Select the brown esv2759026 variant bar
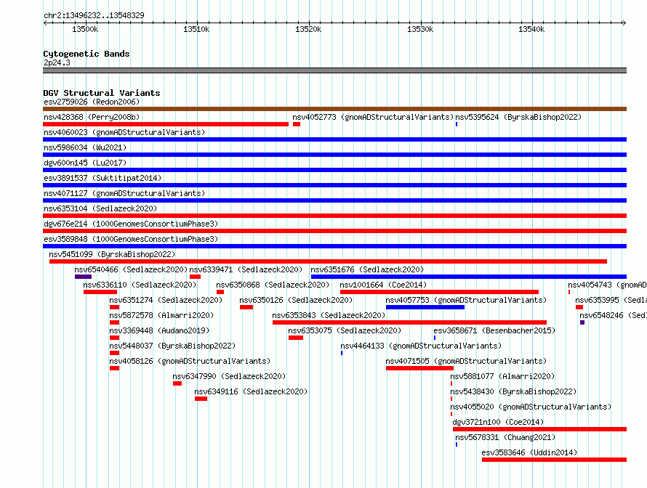Viewport: 647px width, 488px height. click(x=334, y=109)
